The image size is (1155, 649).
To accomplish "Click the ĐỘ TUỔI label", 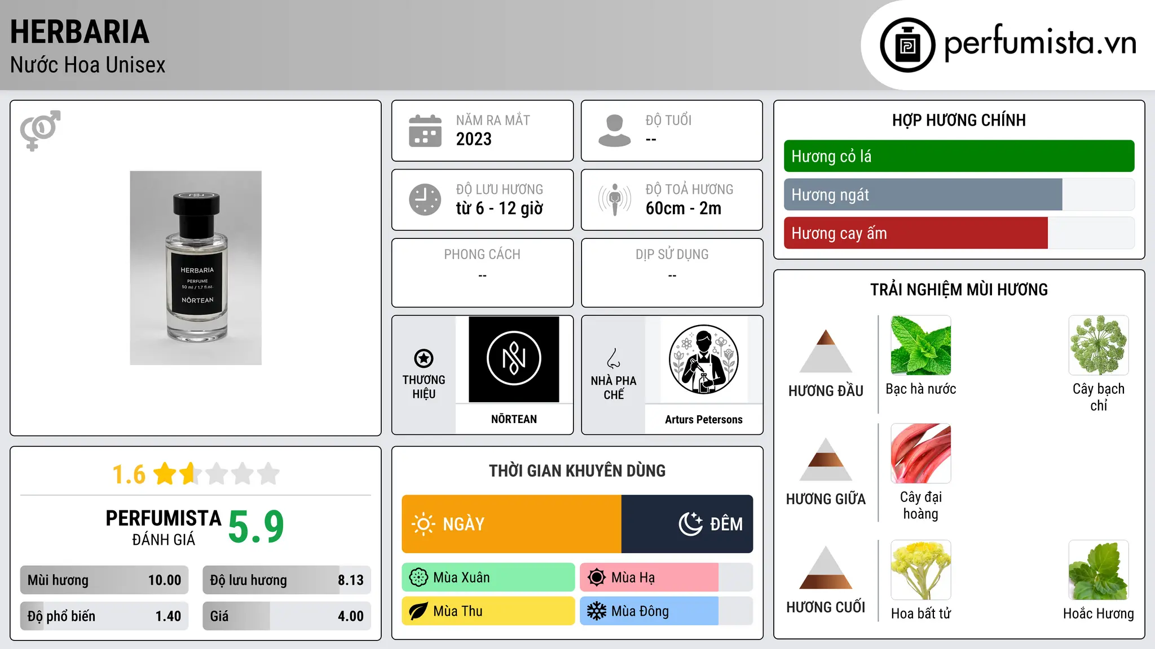I will click(668, 121).
